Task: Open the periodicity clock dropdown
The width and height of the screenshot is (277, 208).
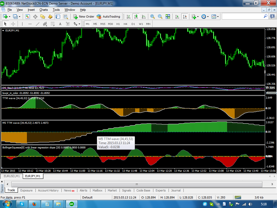Action: tap(208, 17)
